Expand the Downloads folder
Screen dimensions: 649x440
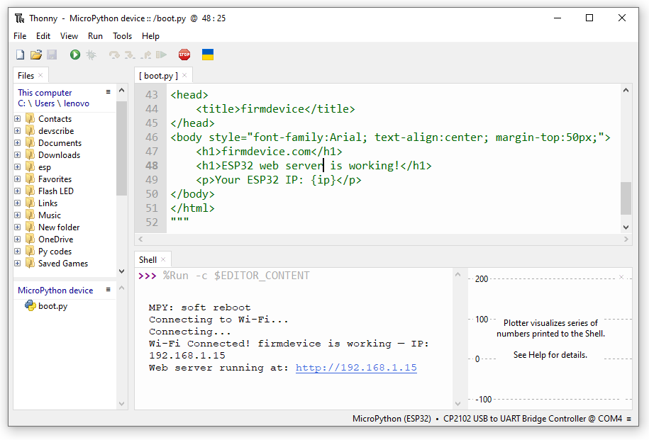[x=16, y=154]
